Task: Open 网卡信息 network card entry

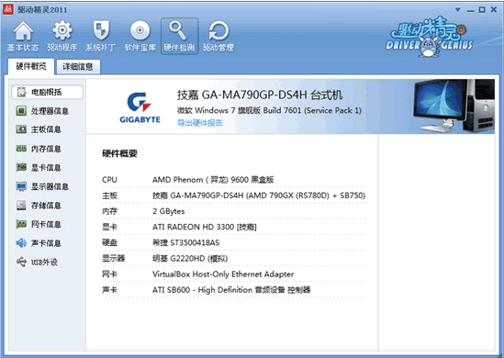Action: pyautogui.click(x=39, y=224)
